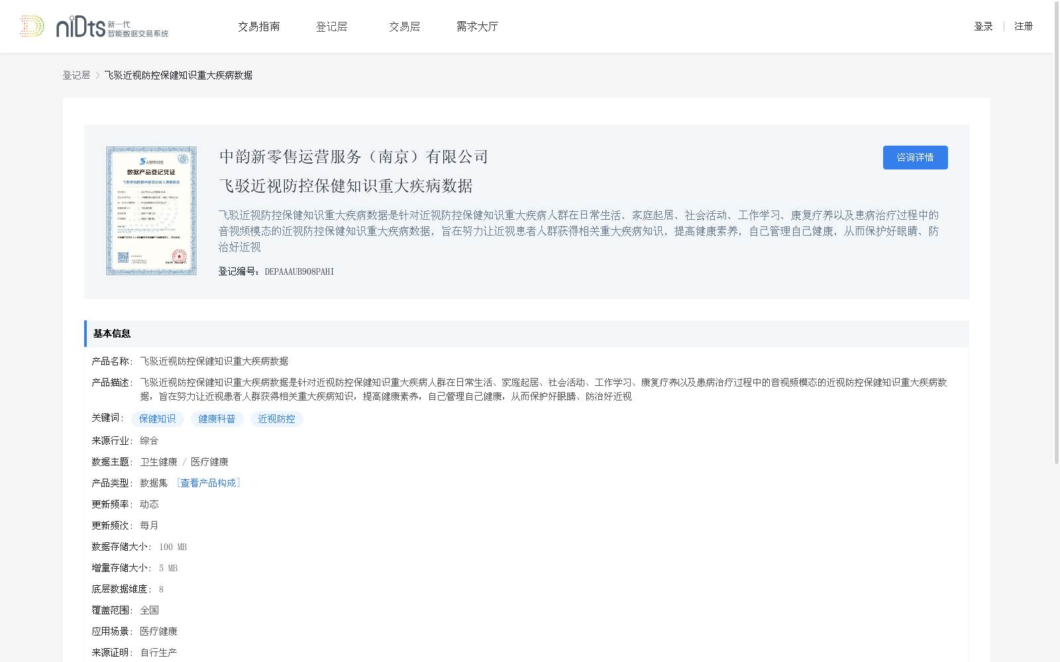Click the 动态 update frequency value
The image size is (1060, 662).
click(149, 504)
